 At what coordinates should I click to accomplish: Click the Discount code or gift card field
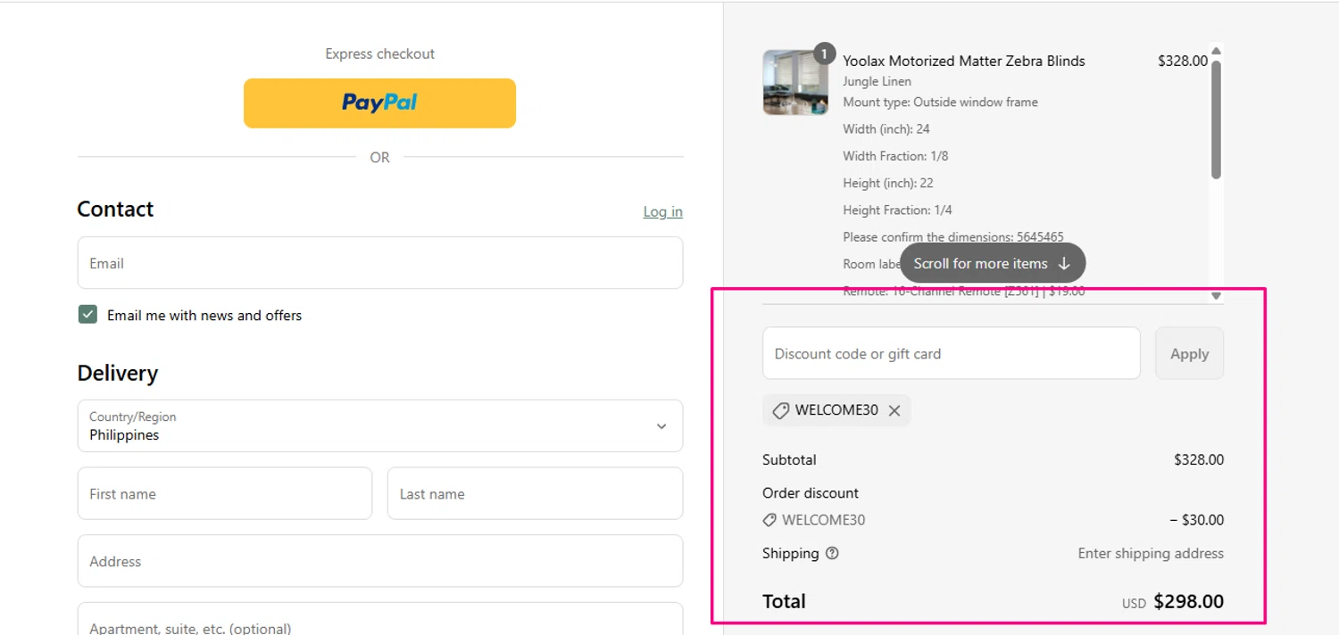point(952,353)
